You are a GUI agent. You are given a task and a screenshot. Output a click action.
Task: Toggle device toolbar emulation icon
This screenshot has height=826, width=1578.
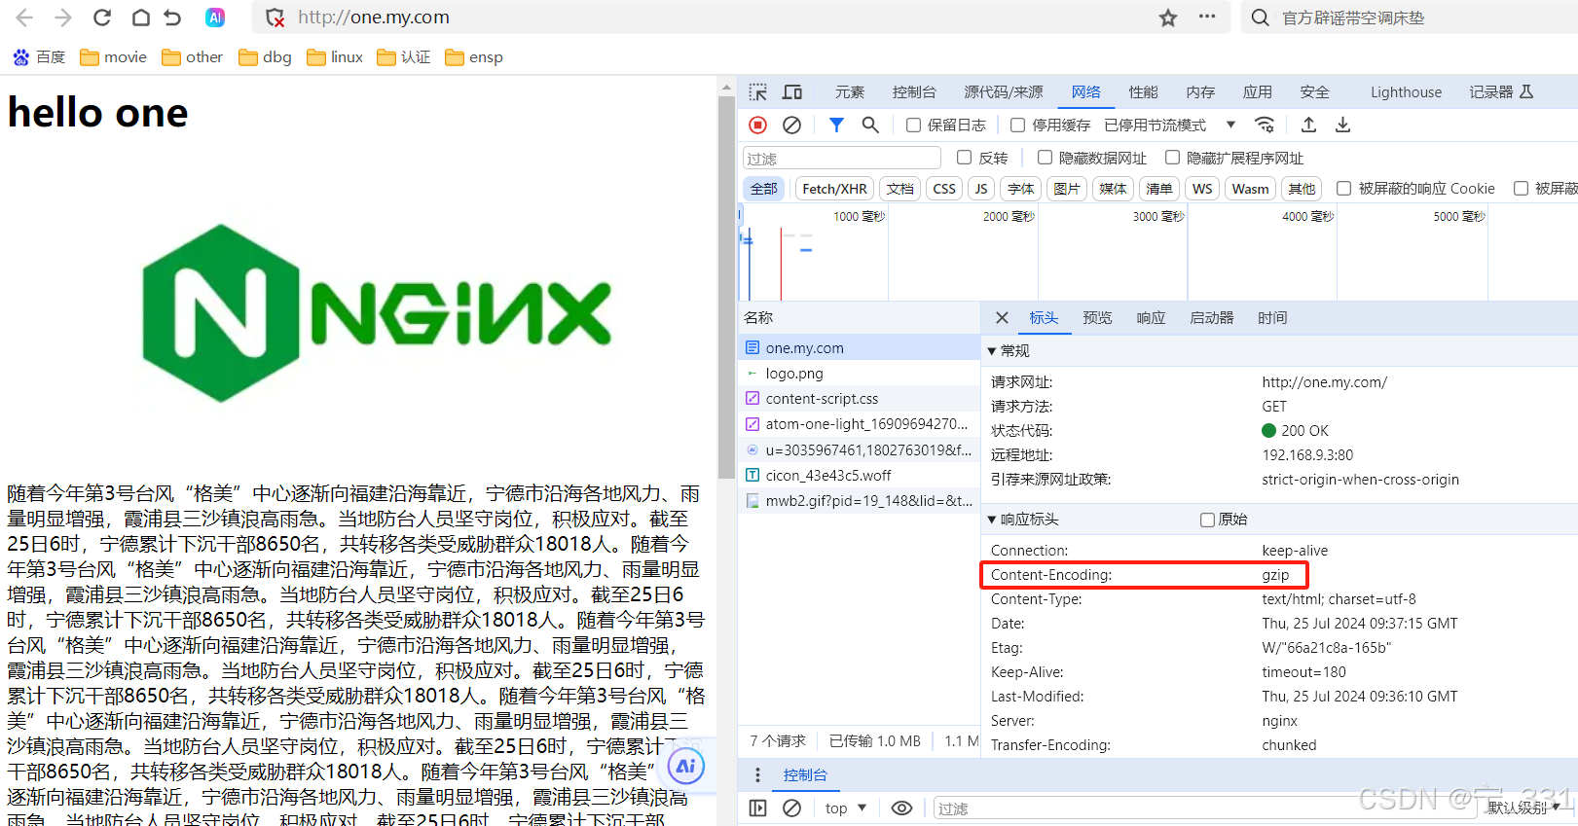point(792,92)
